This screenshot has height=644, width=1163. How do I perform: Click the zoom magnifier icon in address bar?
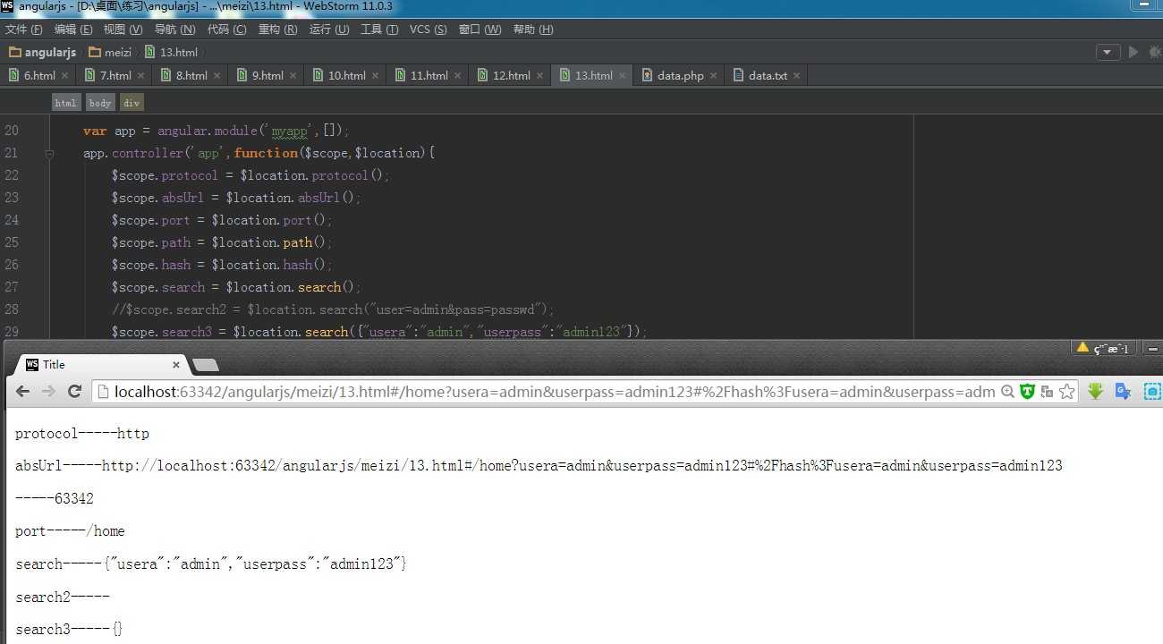(1008, 392)
